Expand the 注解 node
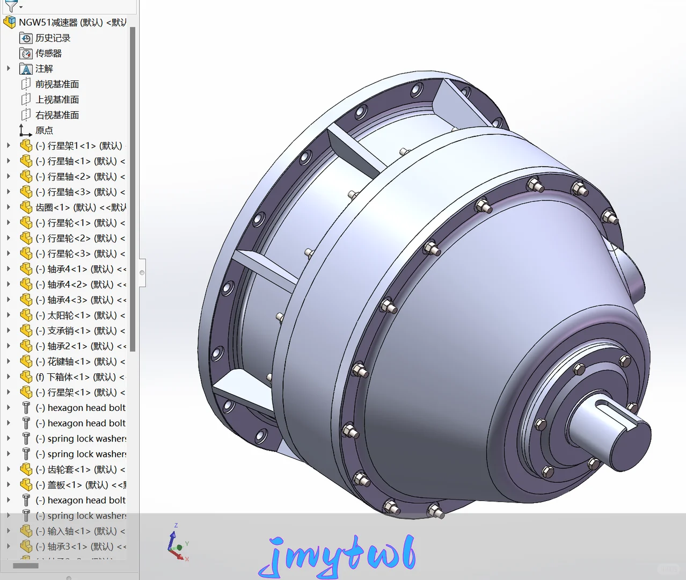Viewport: 686px width, 580px height. (9, 68)
